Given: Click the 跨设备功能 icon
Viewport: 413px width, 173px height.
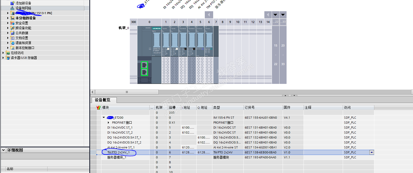Looking at the screenshot, I should tap(12, 28).
